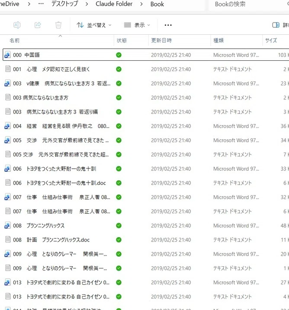Click Word icon of 003 v健康 file

pos(7,83)
